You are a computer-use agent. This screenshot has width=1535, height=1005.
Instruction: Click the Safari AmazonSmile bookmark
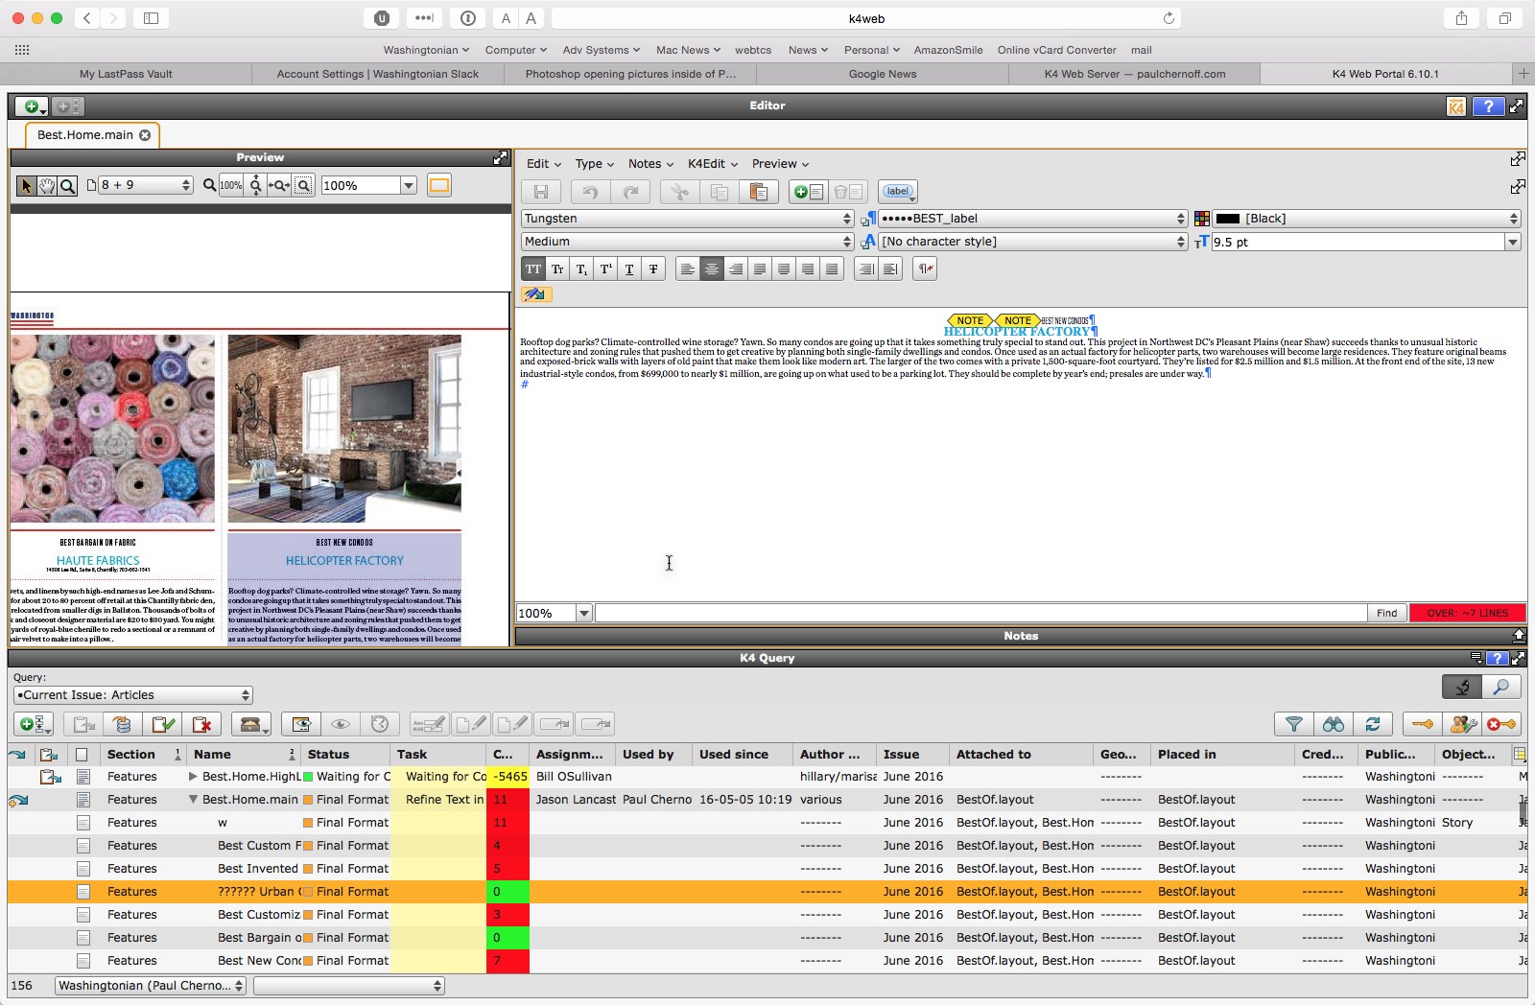click(948, 50)
